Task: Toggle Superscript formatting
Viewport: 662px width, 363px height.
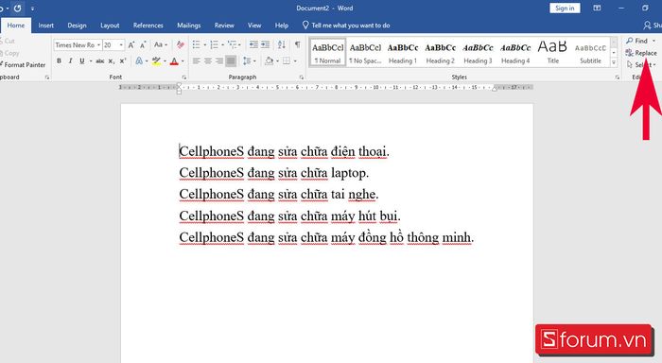Action: pyautogui.click(x=122, y=61)
